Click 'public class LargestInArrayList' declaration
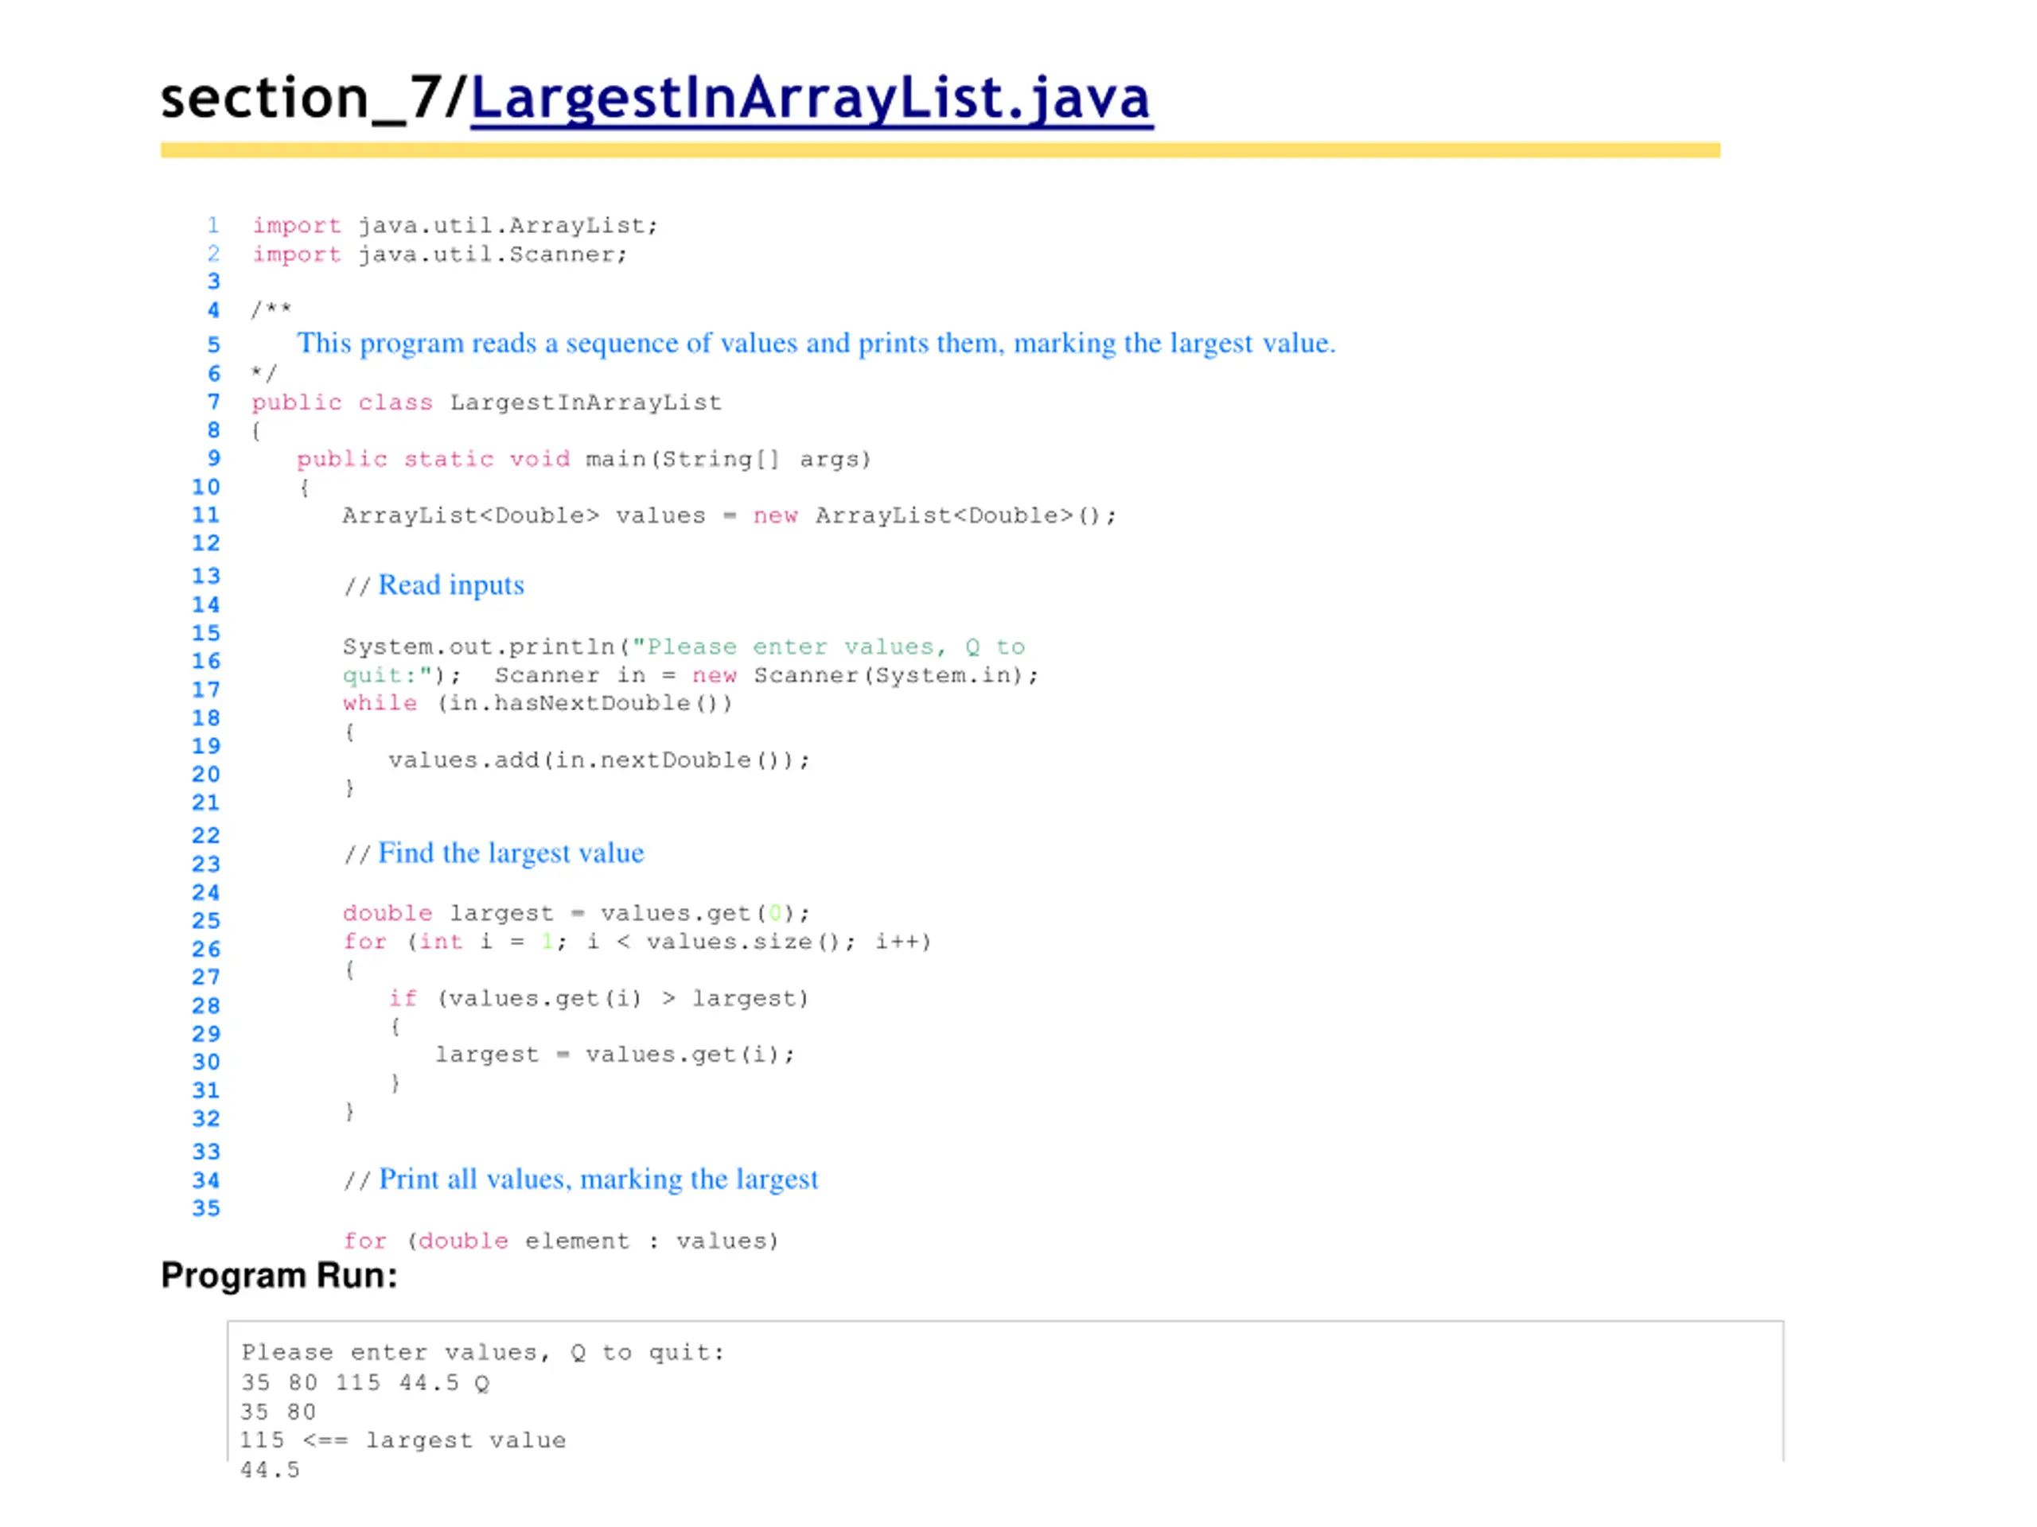2037x1527 pixels. click(486, 402)
